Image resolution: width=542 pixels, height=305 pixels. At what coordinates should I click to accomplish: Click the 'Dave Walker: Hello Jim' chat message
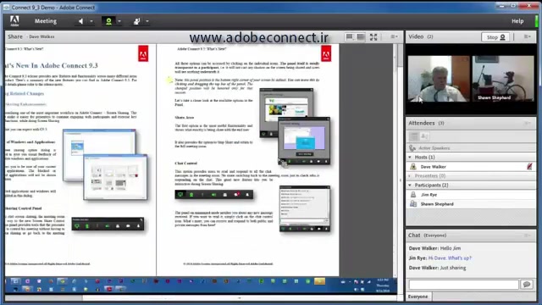click(x=434, y=248)
